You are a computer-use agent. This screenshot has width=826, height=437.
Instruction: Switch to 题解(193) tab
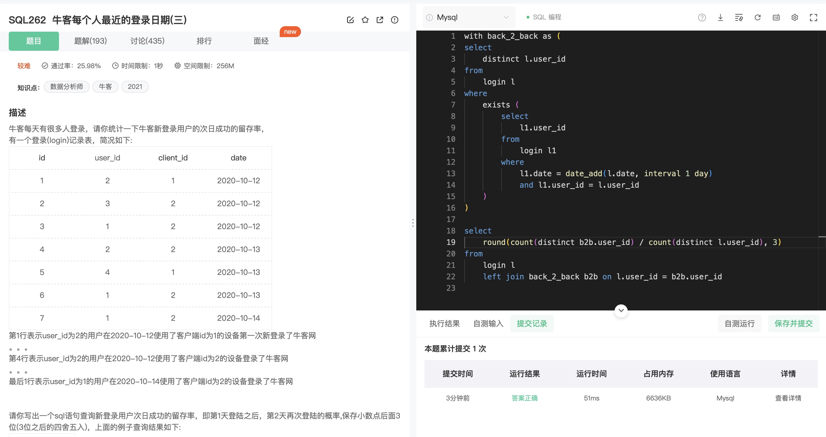[x=90, y=41]
